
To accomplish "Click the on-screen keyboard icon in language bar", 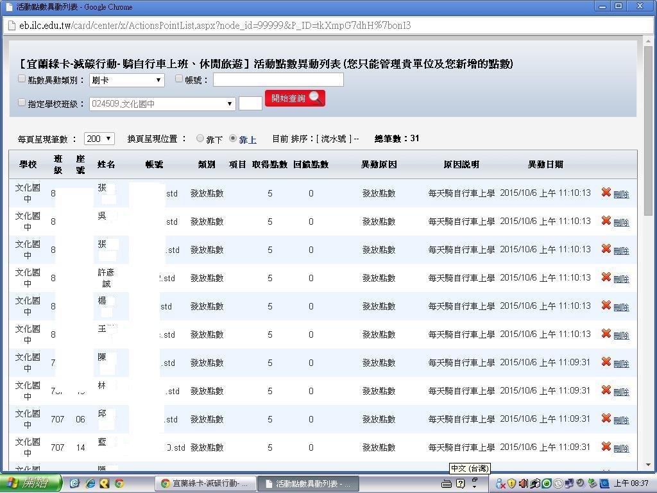I will (x=447, y=483).
